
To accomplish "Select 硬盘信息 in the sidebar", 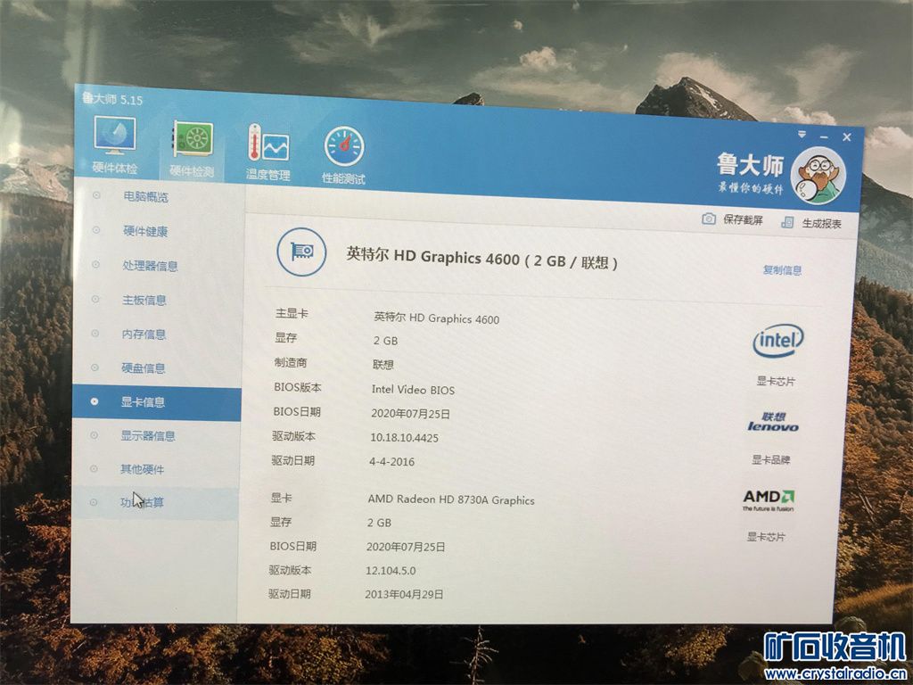I will (x=143, y=368).
